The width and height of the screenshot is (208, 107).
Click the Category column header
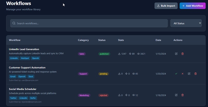(83, 40)
